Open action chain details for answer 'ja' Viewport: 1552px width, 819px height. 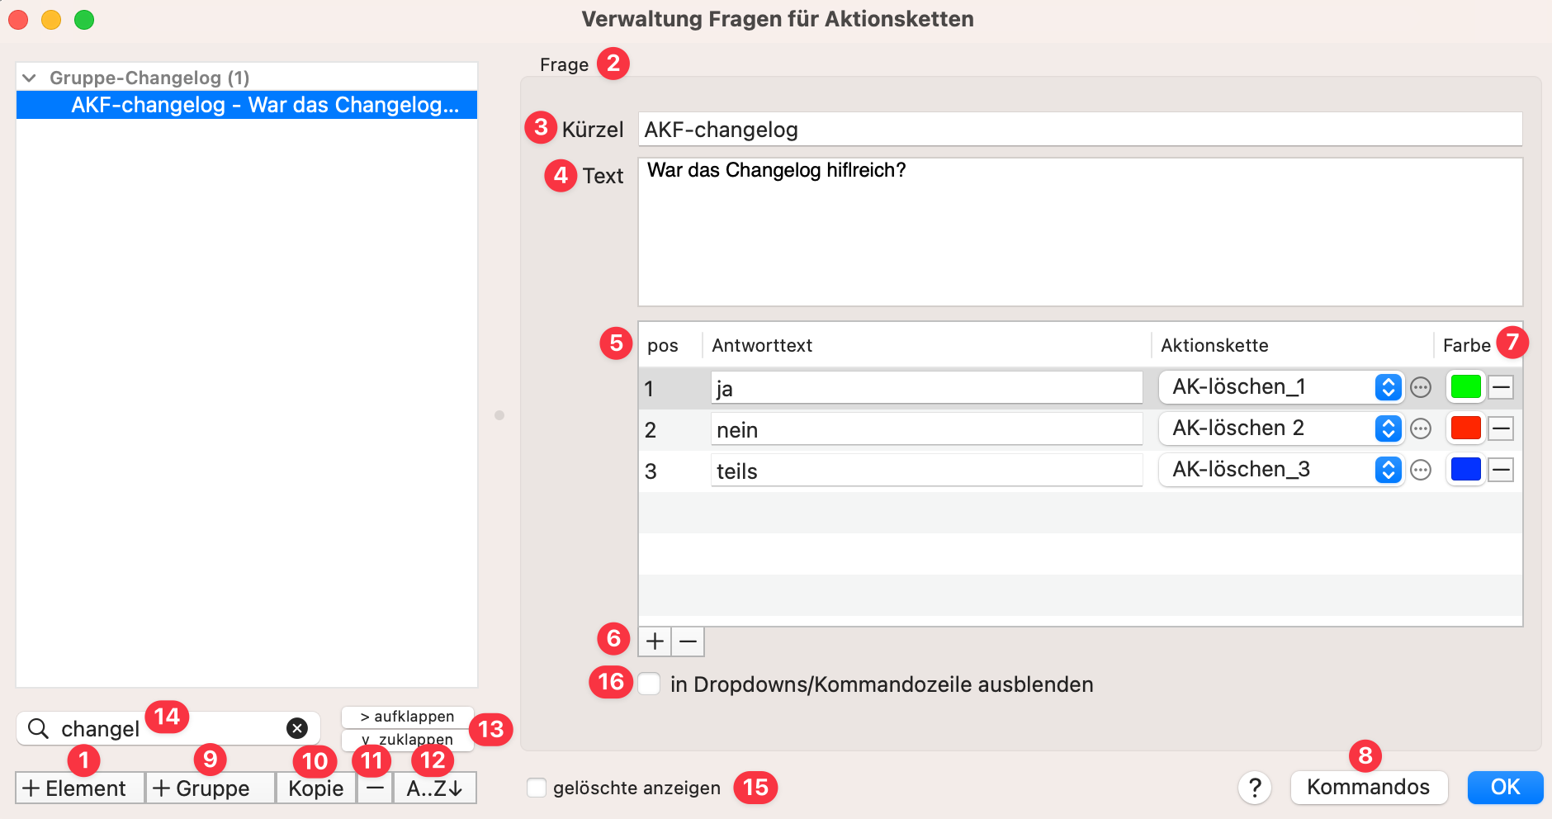(x=1421, y=387)
